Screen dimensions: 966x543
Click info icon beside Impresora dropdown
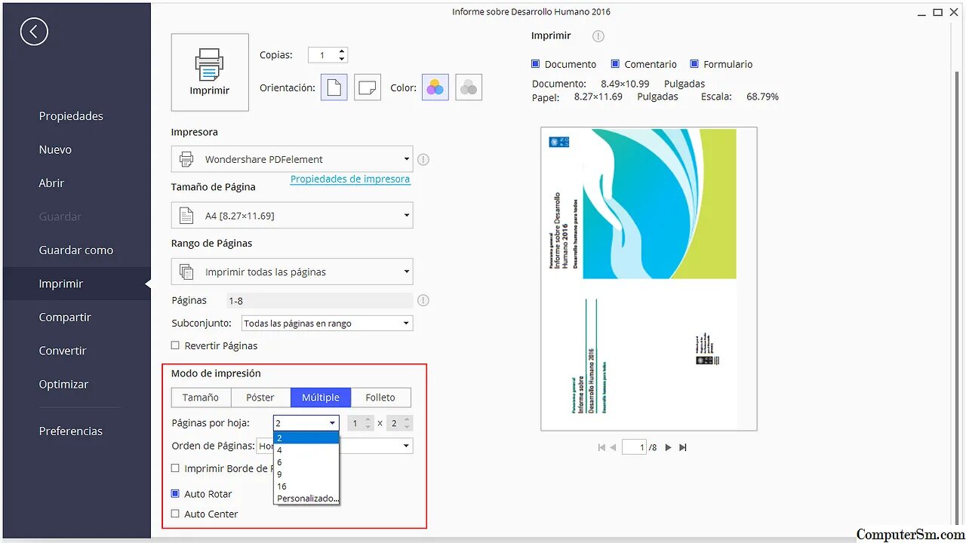pos(423,159)
